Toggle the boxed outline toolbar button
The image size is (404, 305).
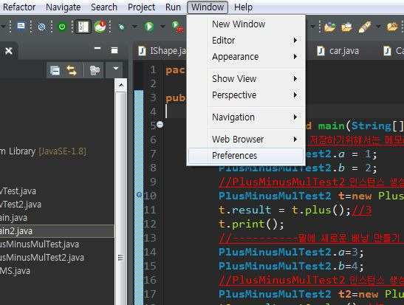click(x=83, y=27)
